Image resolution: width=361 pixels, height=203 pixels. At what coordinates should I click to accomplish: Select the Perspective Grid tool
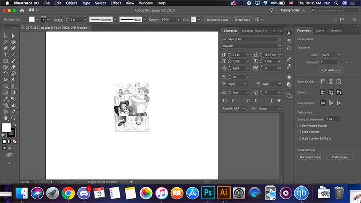(x=13, y=86)
